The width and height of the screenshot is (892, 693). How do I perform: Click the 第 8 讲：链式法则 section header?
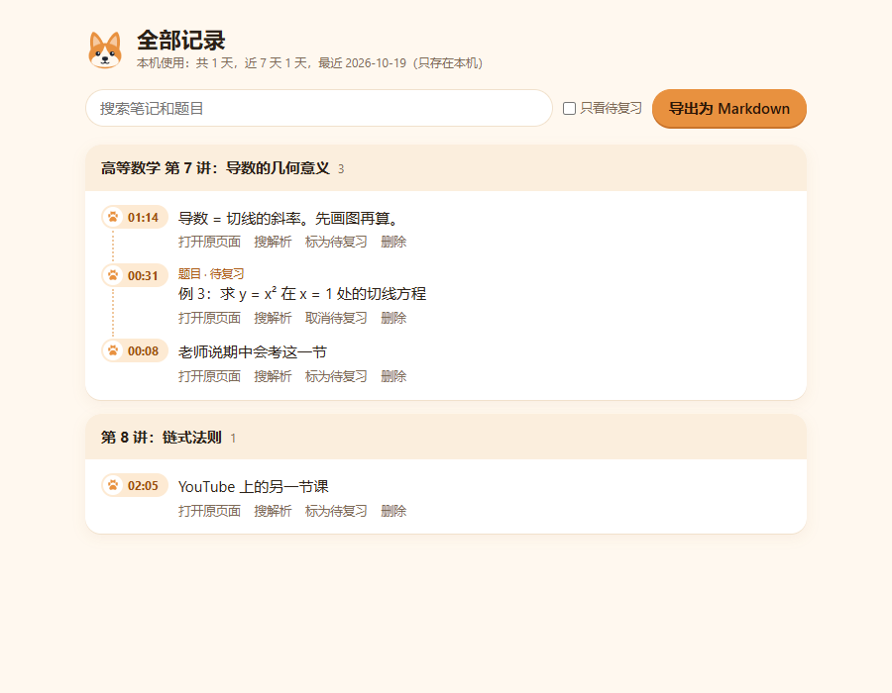[446, 438]
